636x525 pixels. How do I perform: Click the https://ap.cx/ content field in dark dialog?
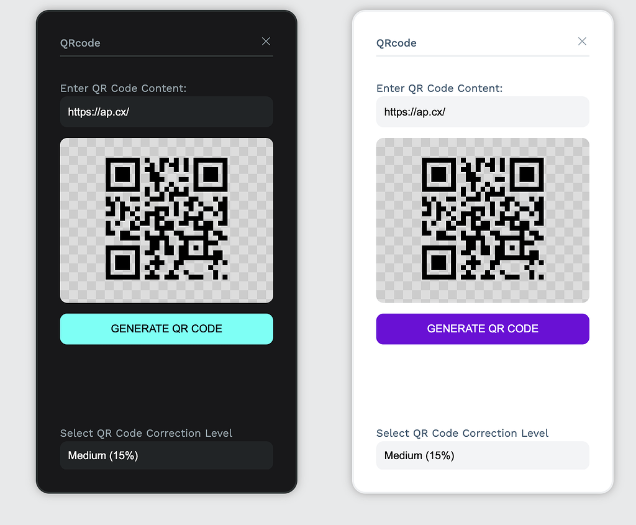[x=166, y=112]
